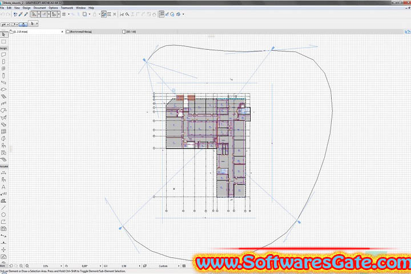Open the Grid Snap dropdown arrow
This screenshot has width=411, height=274.
click(68, 14)
